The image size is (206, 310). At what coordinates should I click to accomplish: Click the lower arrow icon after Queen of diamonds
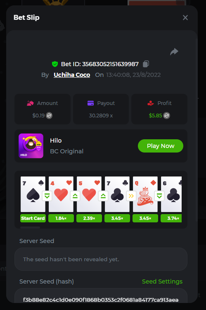point(159,196)
